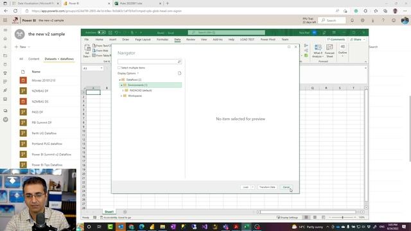Open the Name Box dropdown
This screenshot has width=411, height=231.
click(x=101, y=68)
